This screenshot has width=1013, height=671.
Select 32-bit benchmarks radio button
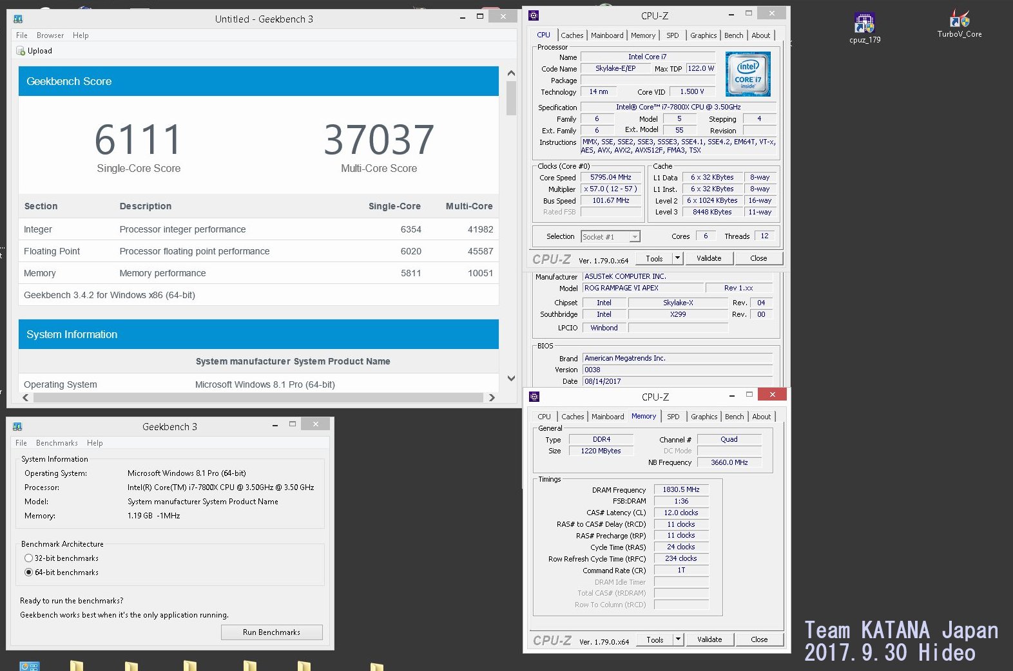(x=28, y=558)
